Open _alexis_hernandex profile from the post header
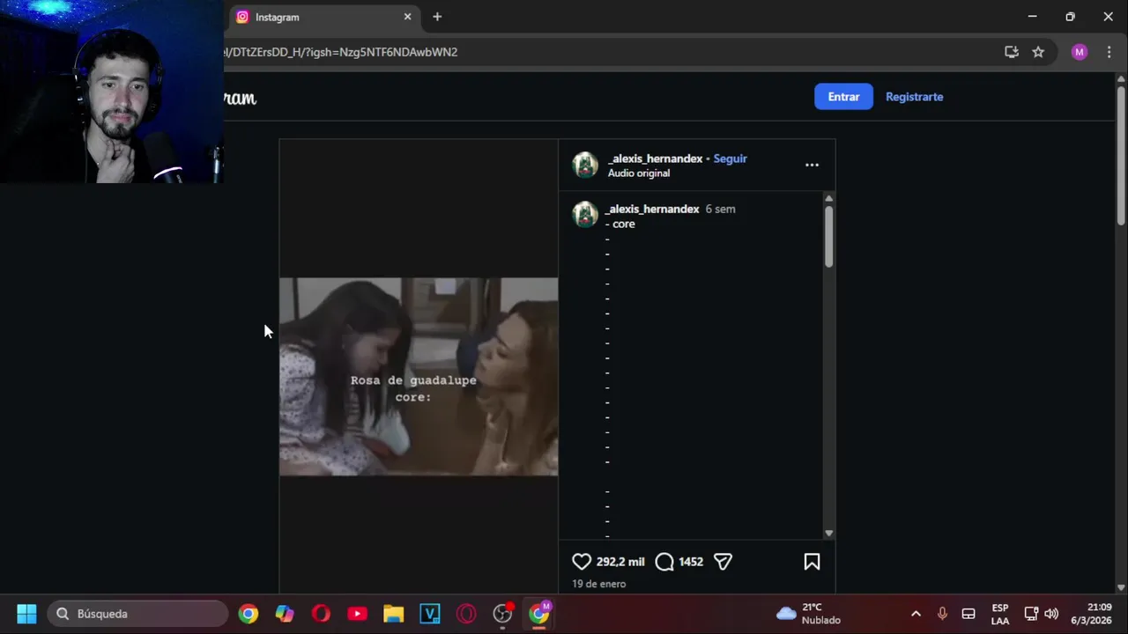1128x634 pixels. point(655,158)
